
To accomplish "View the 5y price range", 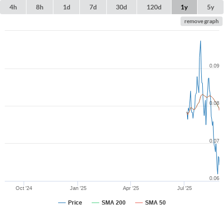I will (x=210, y=7).
